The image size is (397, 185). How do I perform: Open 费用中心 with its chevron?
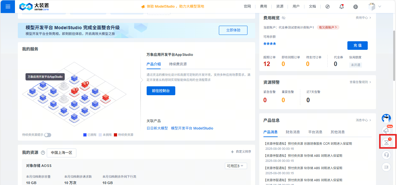point(363,18)
